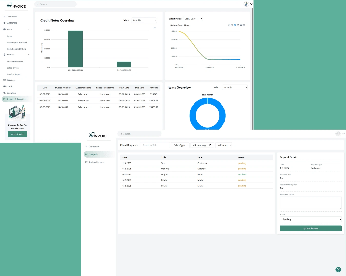Open the Select Type dropdown
This screenshot has width=346, height=276.
point(180,145)
